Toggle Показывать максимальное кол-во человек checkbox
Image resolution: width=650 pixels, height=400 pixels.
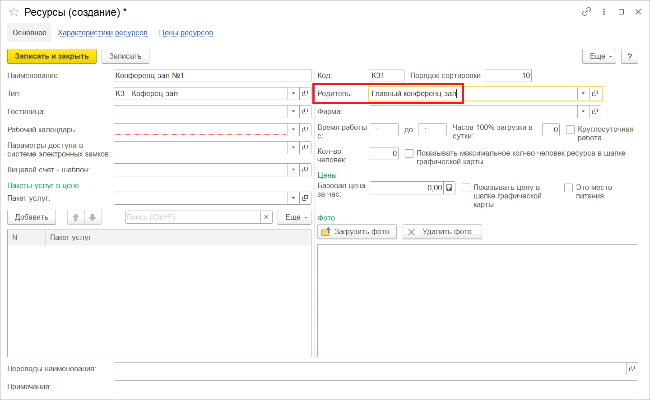409,154
